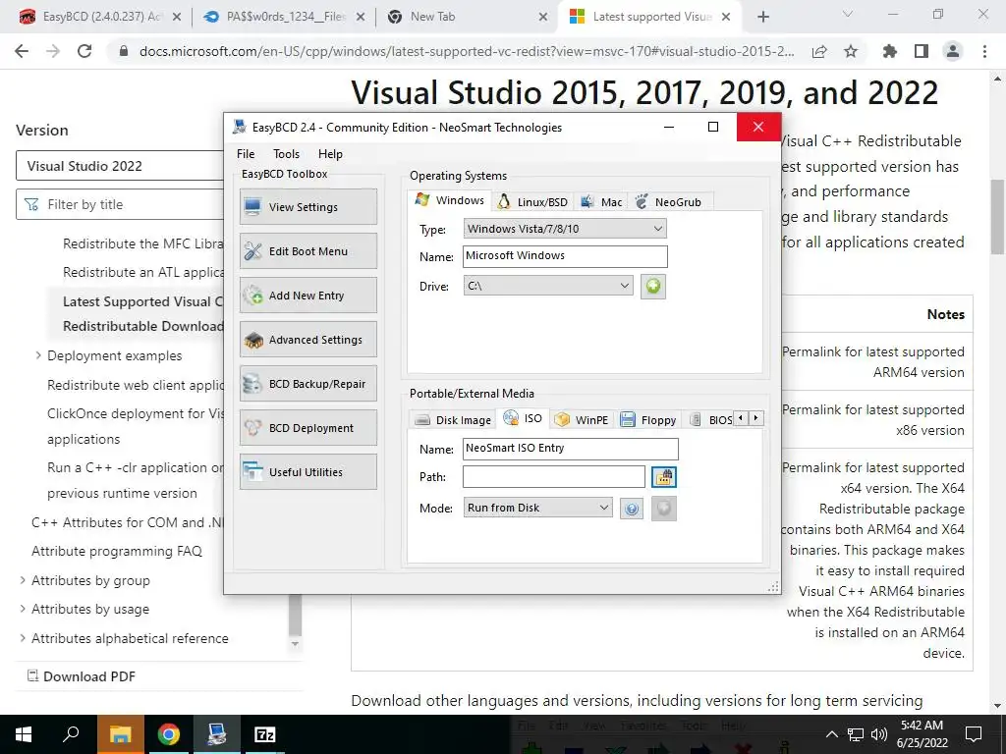
Task: Switch to the NeoGrub tab
Action: [669, 202]
